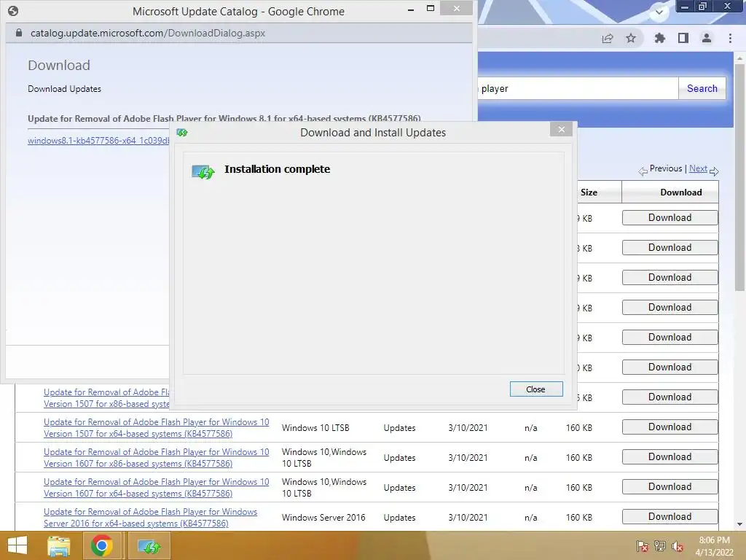
Task: Open the Chrome profile avatar icon
Action: pyautogui.click(x=707, y=38)
